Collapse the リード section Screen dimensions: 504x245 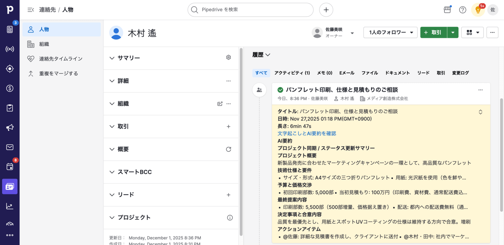(112, 195)
